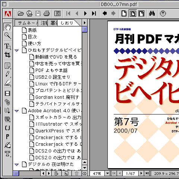Click the Web Link globe icon
The image size is (179, 179).
(x=163, y=13)
